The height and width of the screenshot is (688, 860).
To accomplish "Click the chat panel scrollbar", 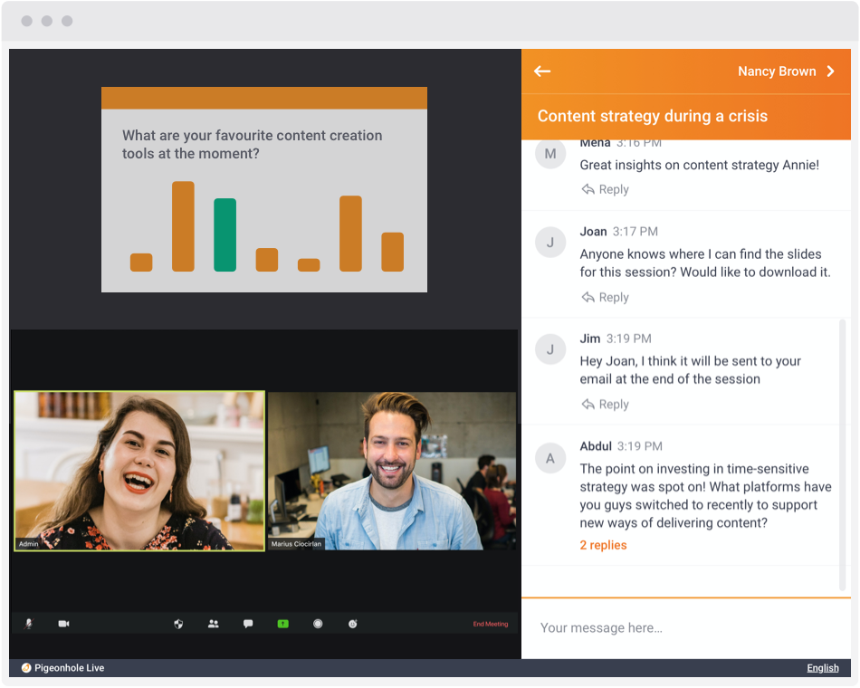I will pyautogui.click(x=843, y=455).
